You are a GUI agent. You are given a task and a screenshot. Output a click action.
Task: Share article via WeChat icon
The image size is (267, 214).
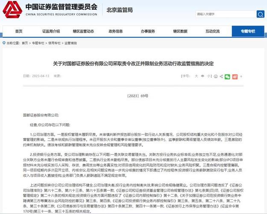(227, 77)
